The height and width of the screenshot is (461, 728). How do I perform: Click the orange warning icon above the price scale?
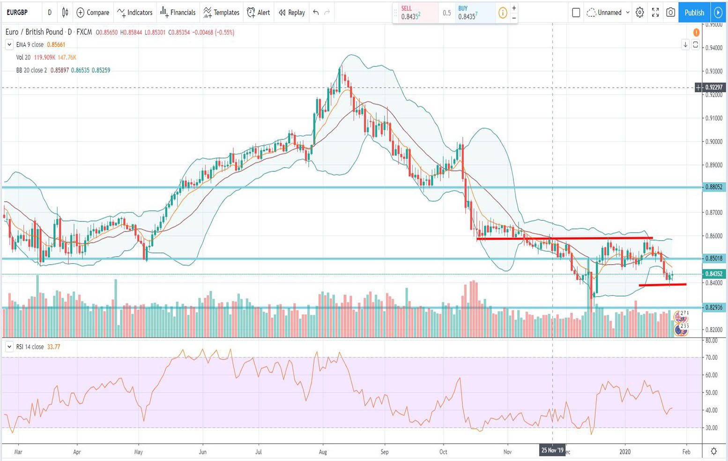[x=696, y=32]
